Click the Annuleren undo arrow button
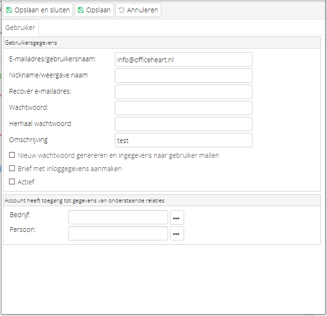Viewport: 327px width, 316px height. click(138, 10)
